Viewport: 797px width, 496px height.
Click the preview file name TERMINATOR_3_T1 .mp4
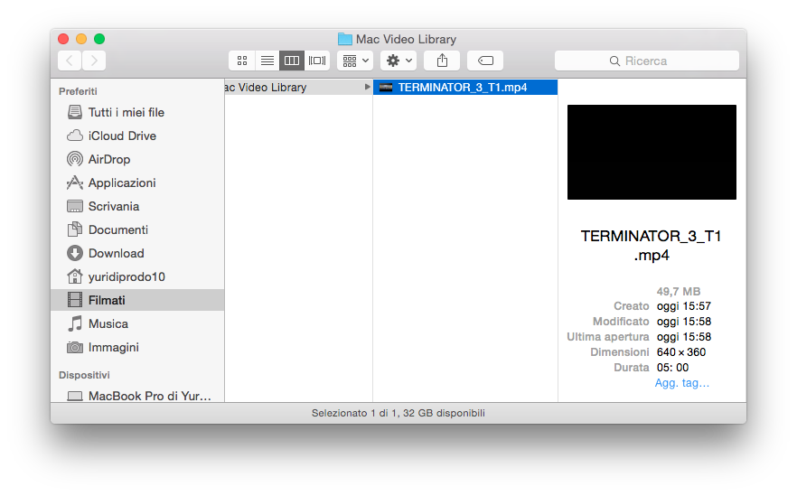point(652,246)
